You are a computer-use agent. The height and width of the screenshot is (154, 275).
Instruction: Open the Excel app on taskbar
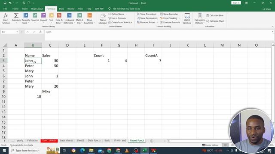[x=145, y=150]
